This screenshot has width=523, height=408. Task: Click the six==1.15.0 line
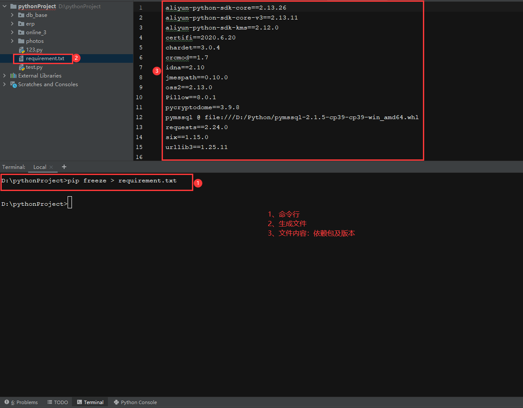pos(187,137)
